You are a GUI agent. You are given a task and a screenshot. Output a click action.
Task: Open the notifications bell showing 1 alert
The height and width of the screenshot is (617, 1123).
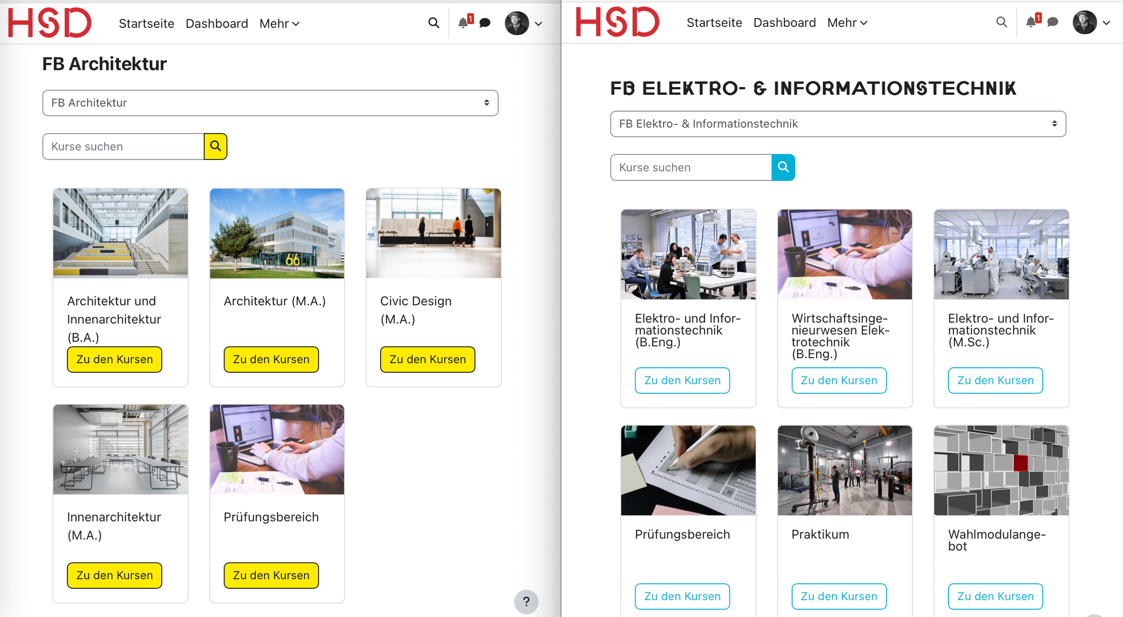[x=463, y=22]
